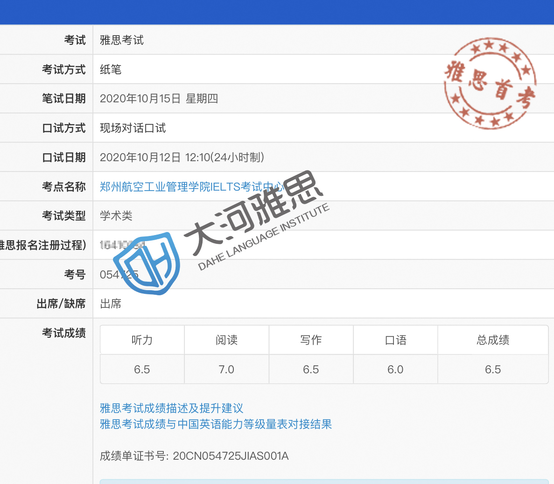The height and width of the screenshot is (484, 554).
Task: Click the 纸笔 test mode value
Action: pos(111,69)
